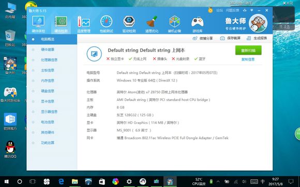This screenshot has width=300, height=187.
Task: Open the 回收站 recycle bin desktop icon
Action: tap(10, 38)
